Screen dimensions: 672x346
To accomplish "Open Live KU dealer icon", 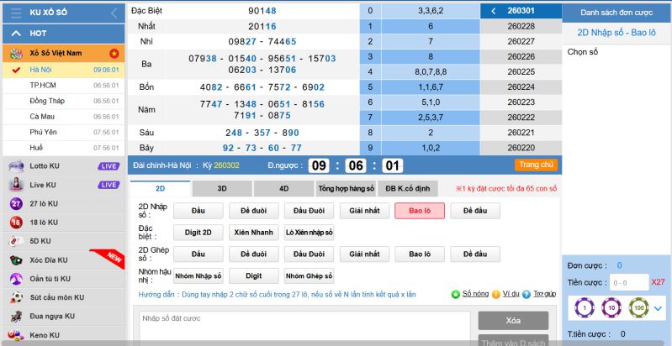I will (16, 185).
